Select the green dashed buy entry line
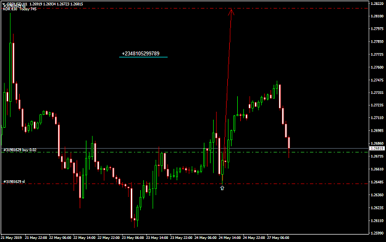The height and width of the screenshot is (242, 386). click(185, 152)
